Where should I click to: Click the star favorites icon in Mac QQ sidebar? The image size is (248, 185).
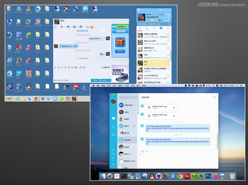pyautogui.click(x=113, y=154)
